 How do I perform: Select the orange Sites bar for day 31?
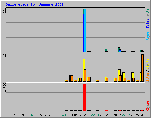(x=142, y=68)
